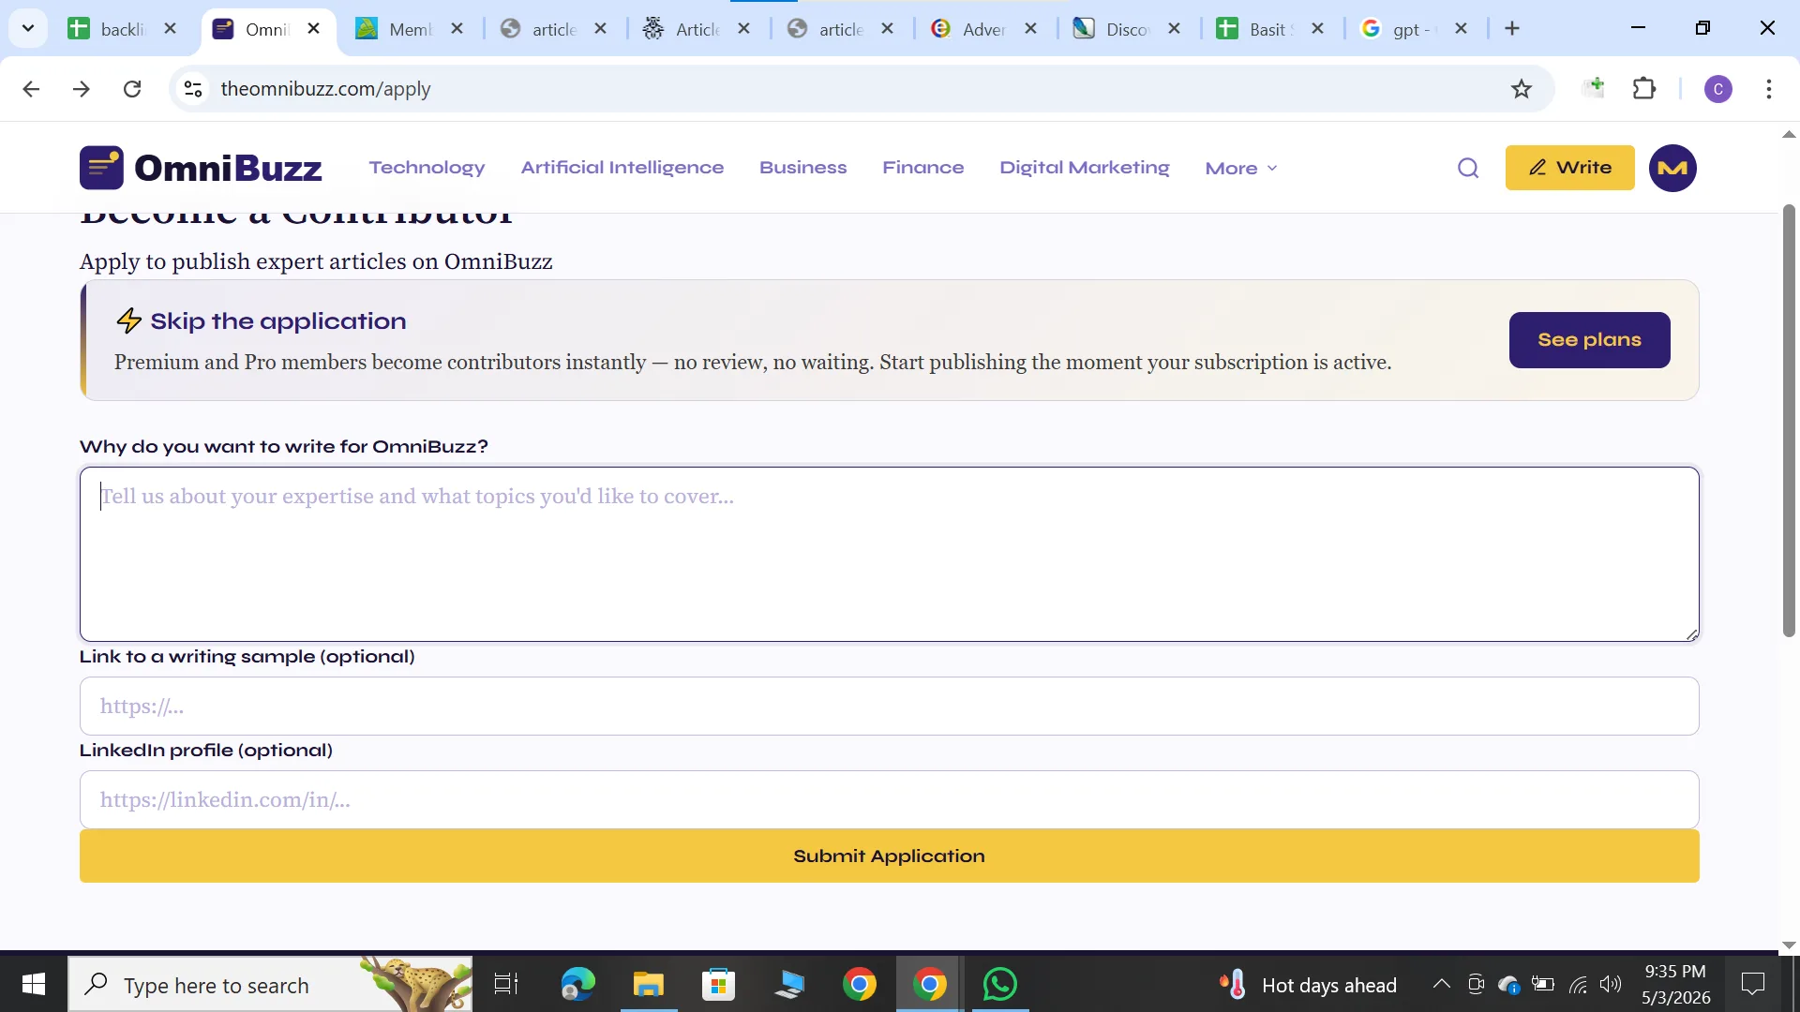Open the Chrome extensions puzzle icon
Viewport: 1800px width, 1012px height.
coord(1644,89)
